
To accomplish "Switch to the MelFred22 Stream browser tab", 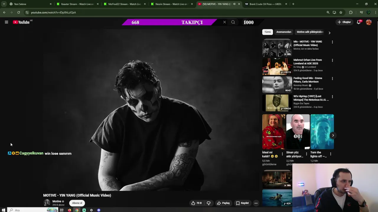I will 124,4.
